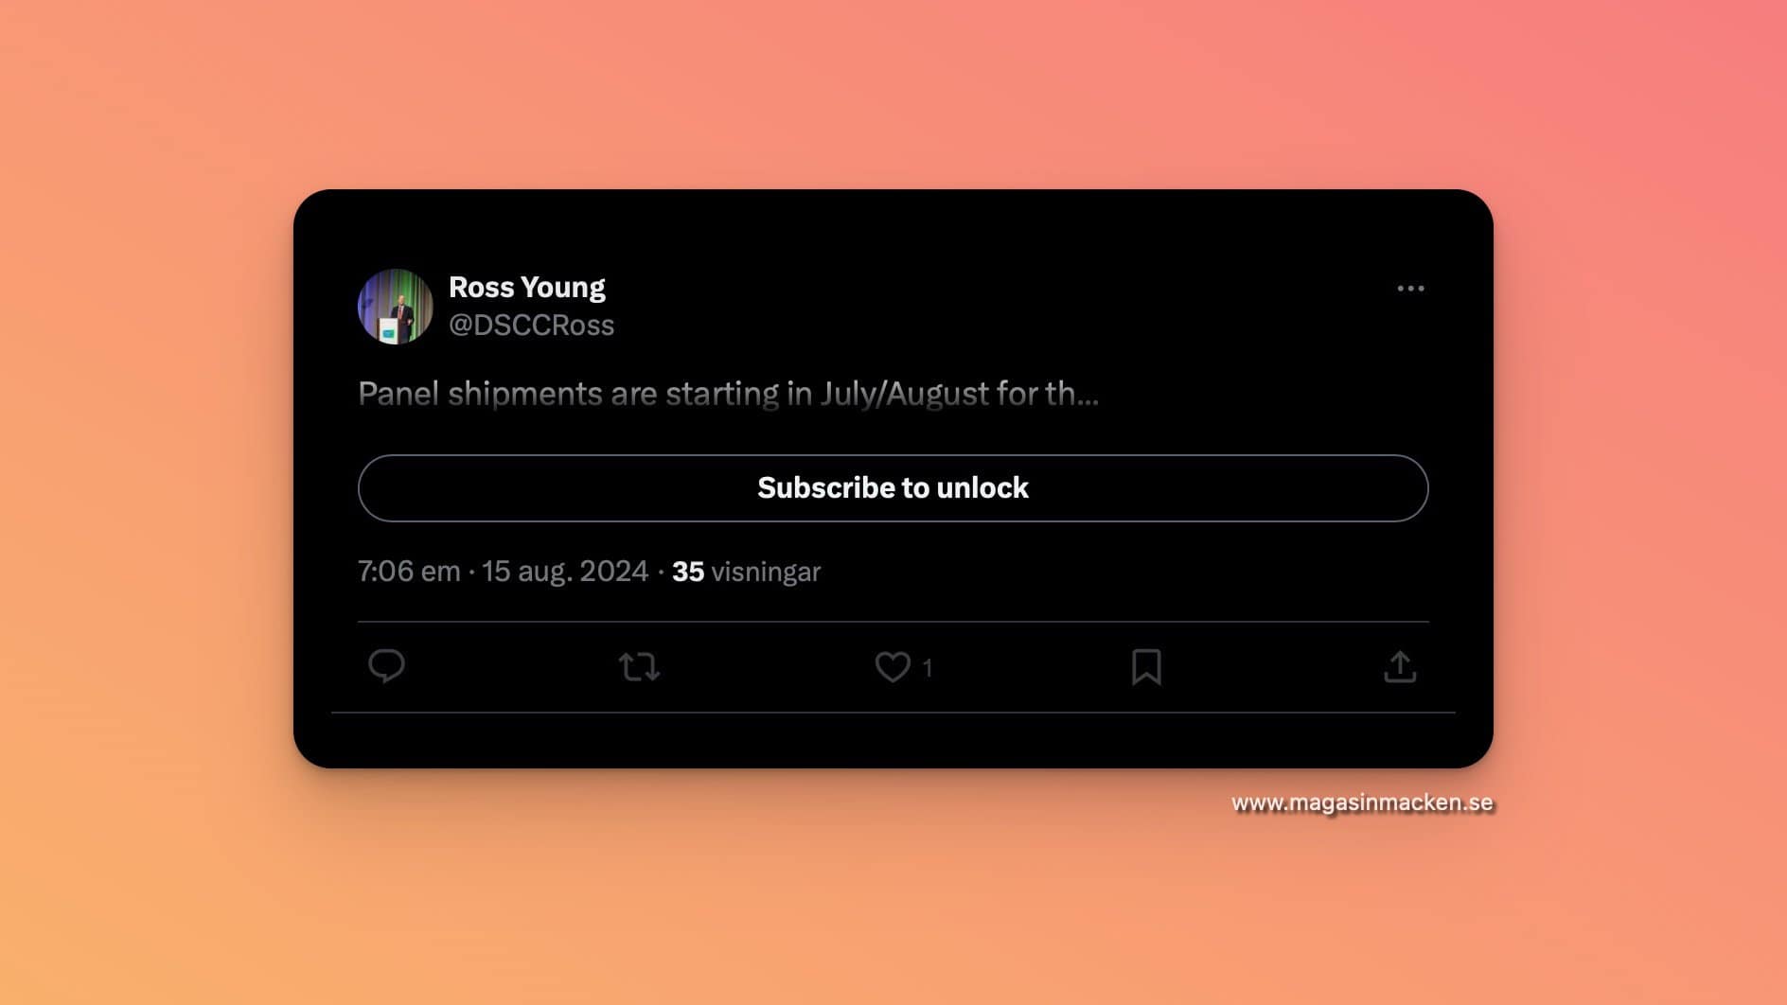Like the post with the heart icon

click(x=893, y=667)
